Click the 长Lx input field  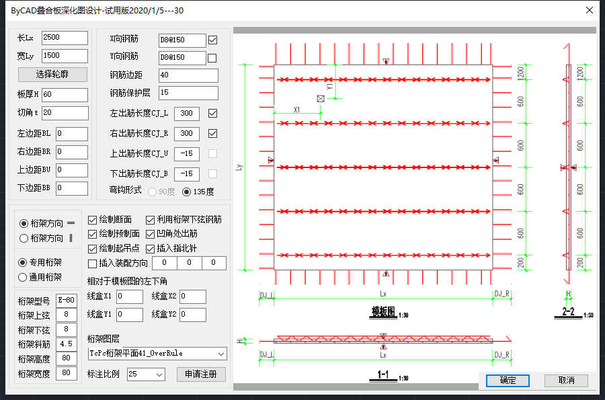click(x=65, y=38)
